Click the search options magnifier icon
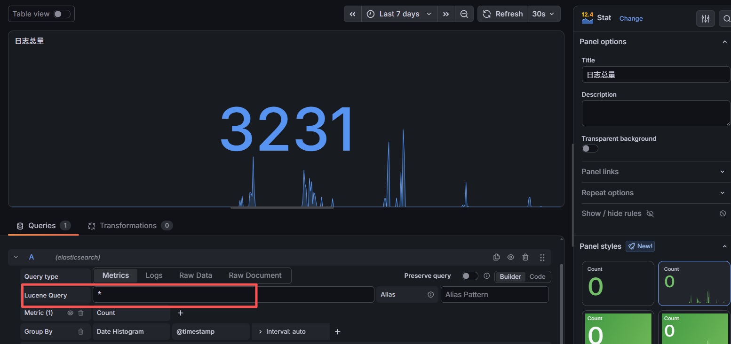731x344 pixels. [x=725, y=18]
